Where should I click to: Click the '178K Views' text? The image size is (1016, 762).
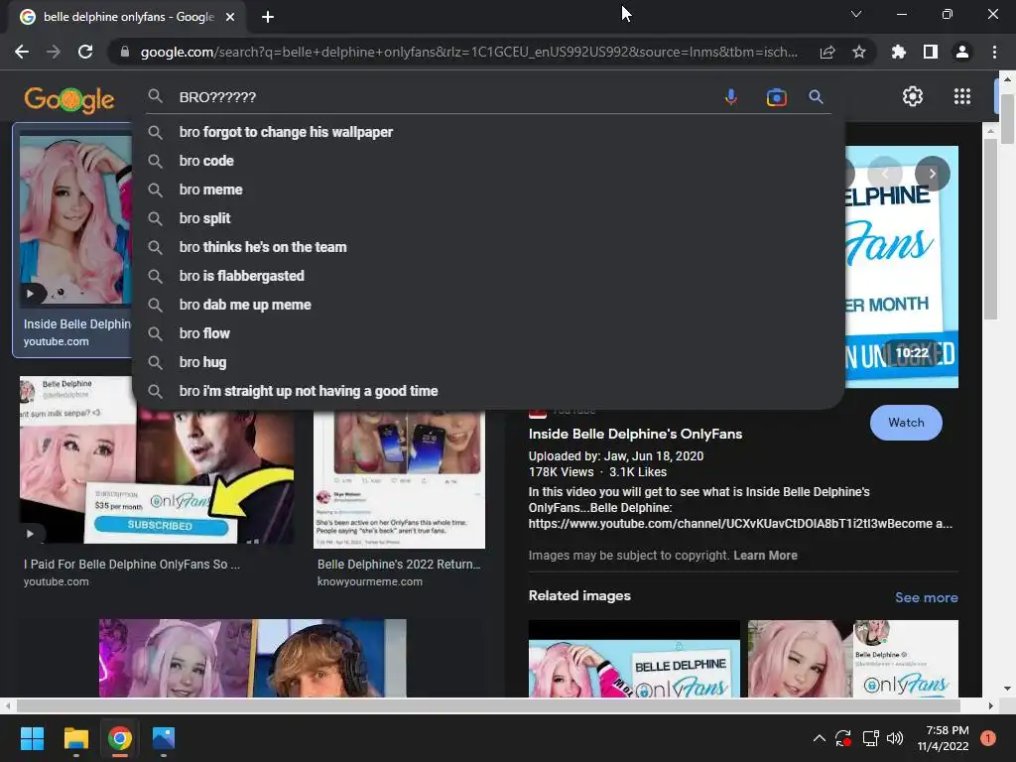pyautogui.click(x=562, y=472)
